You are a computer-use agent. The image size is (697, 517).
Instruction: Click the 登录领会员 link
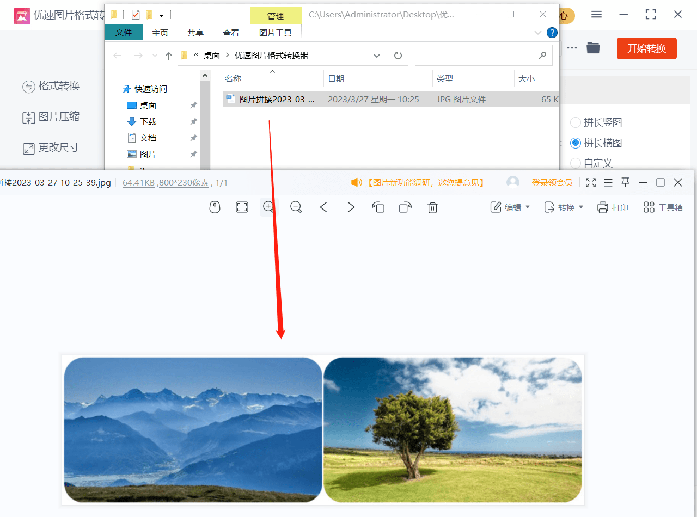[552, 183]
